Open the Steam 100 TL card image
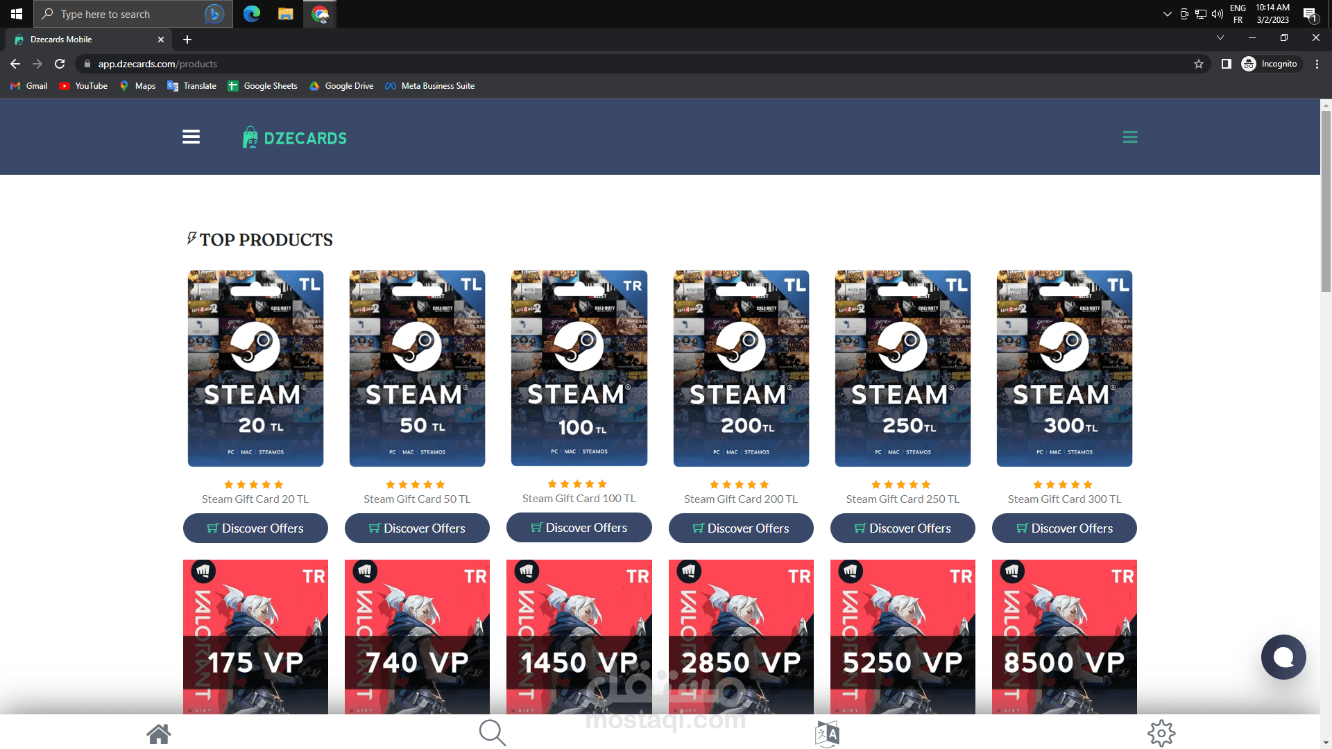This screenshot has width=1332, height=749. coord(579,368)
